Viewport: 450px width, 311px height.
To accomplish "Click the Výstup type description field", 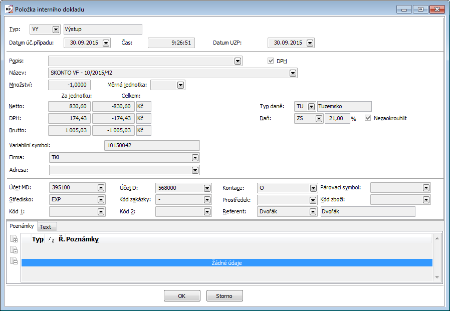I will click(x=103, y=29).
